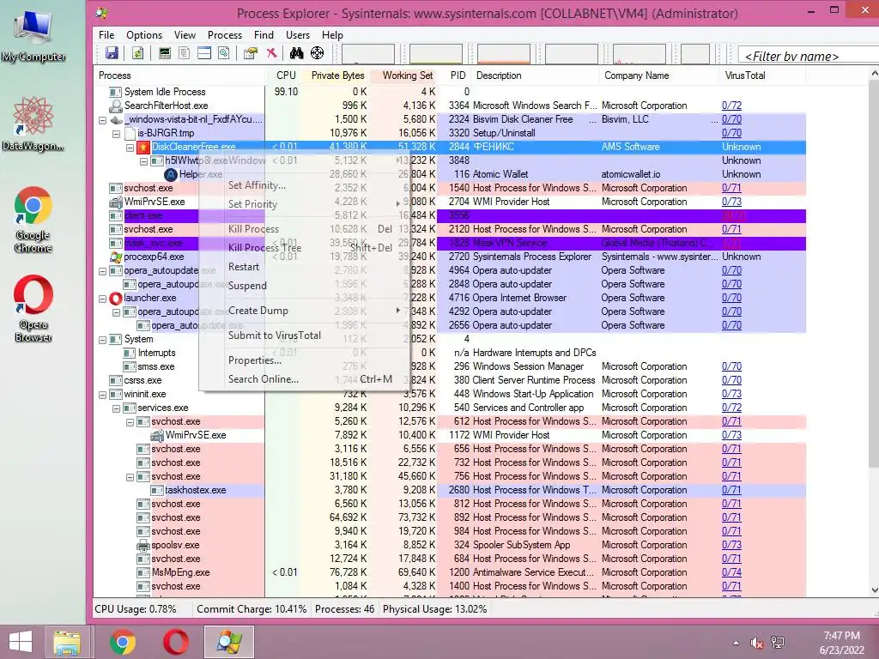
Task: Open the View menu
Action: [x=185, y=34]
